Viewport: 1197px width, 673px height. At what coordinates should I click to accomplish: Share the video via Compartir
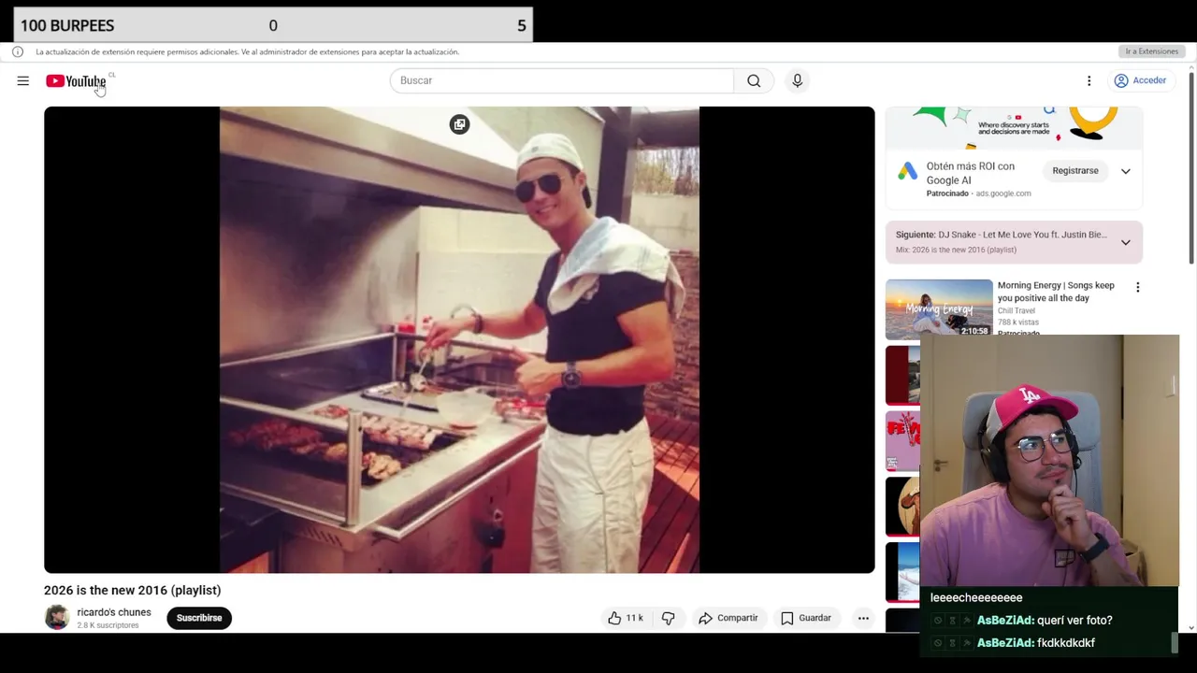pos(728,618)
